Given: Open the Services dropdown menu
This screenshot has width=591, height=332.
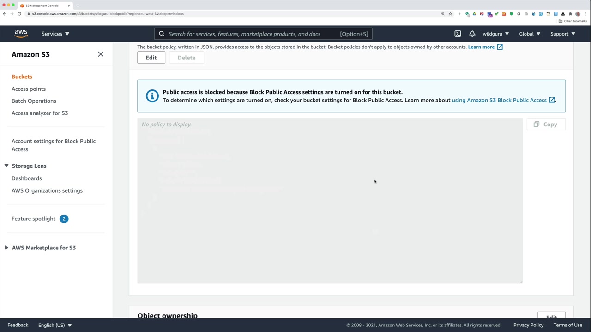Looking at the screenshot, I should click(x=55, y=34).
